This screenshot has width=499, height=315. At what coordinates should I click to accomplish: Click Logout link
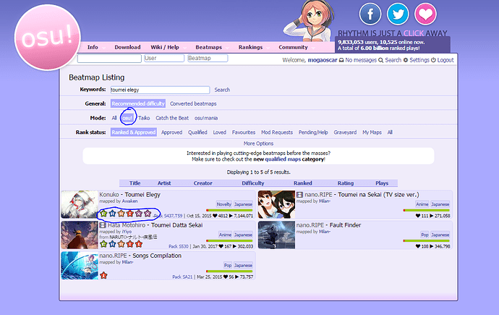click(x=445, y=60)
